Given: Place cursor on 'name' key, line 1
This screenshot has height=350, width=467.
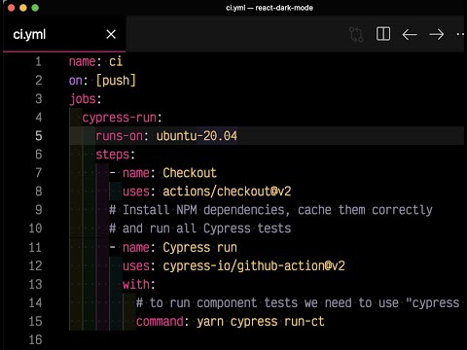Looking at the screenshot, I should (82, 61).
